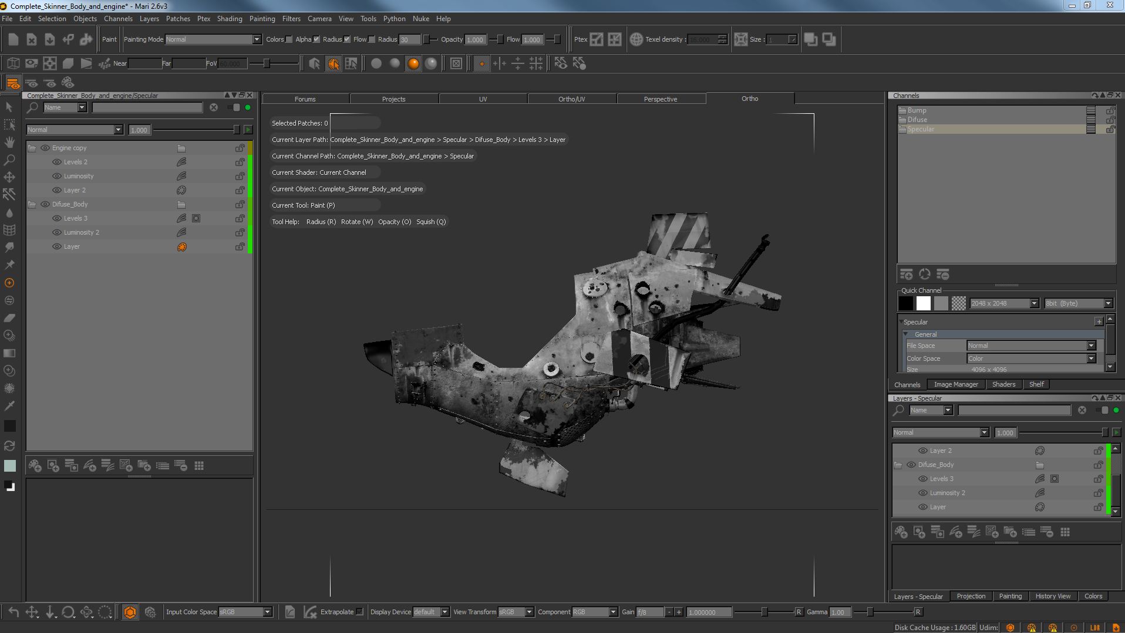The height and width of the screenshot is (633, 1125).
Task: Click the Bake paint buffer down-arrow icon
Action: pos(50,612)
